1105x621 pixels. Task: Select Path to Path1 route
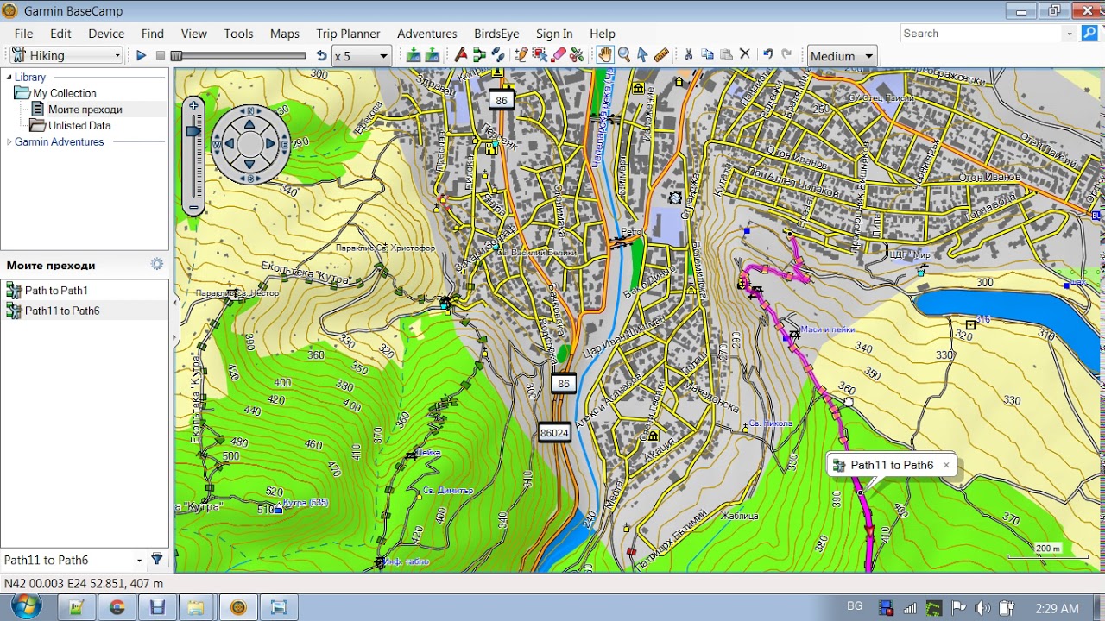[x=56, y=291]
